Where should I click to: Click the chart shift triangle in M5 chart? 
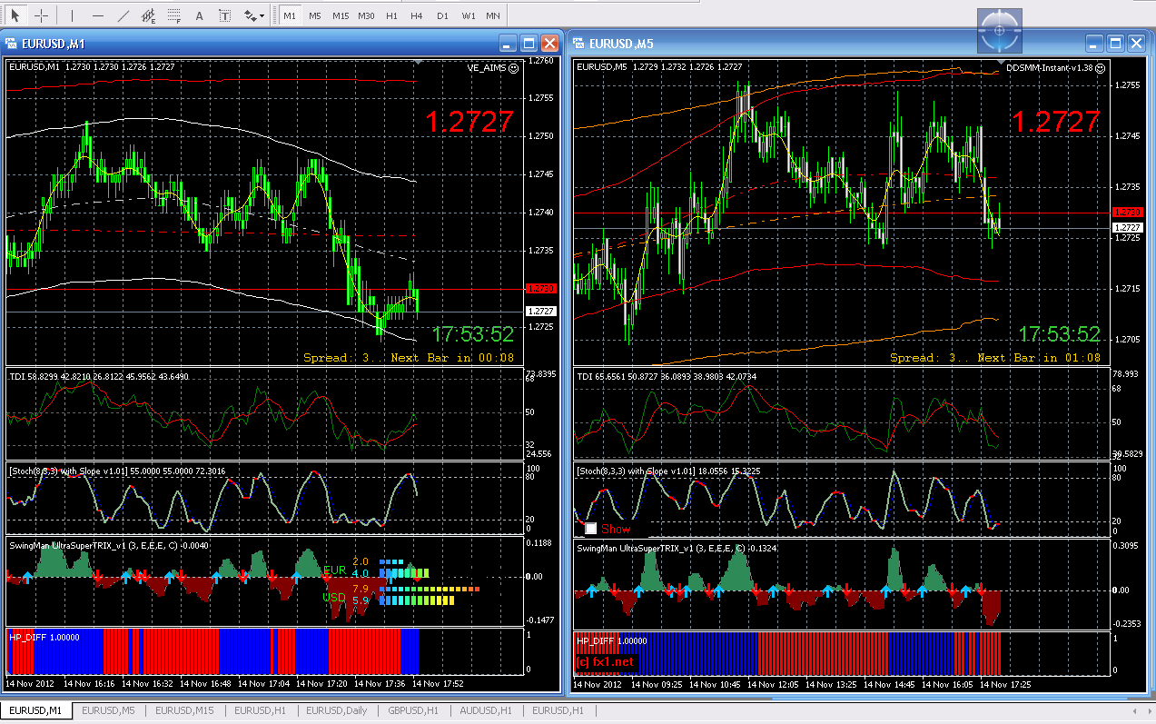point(1003,63)
